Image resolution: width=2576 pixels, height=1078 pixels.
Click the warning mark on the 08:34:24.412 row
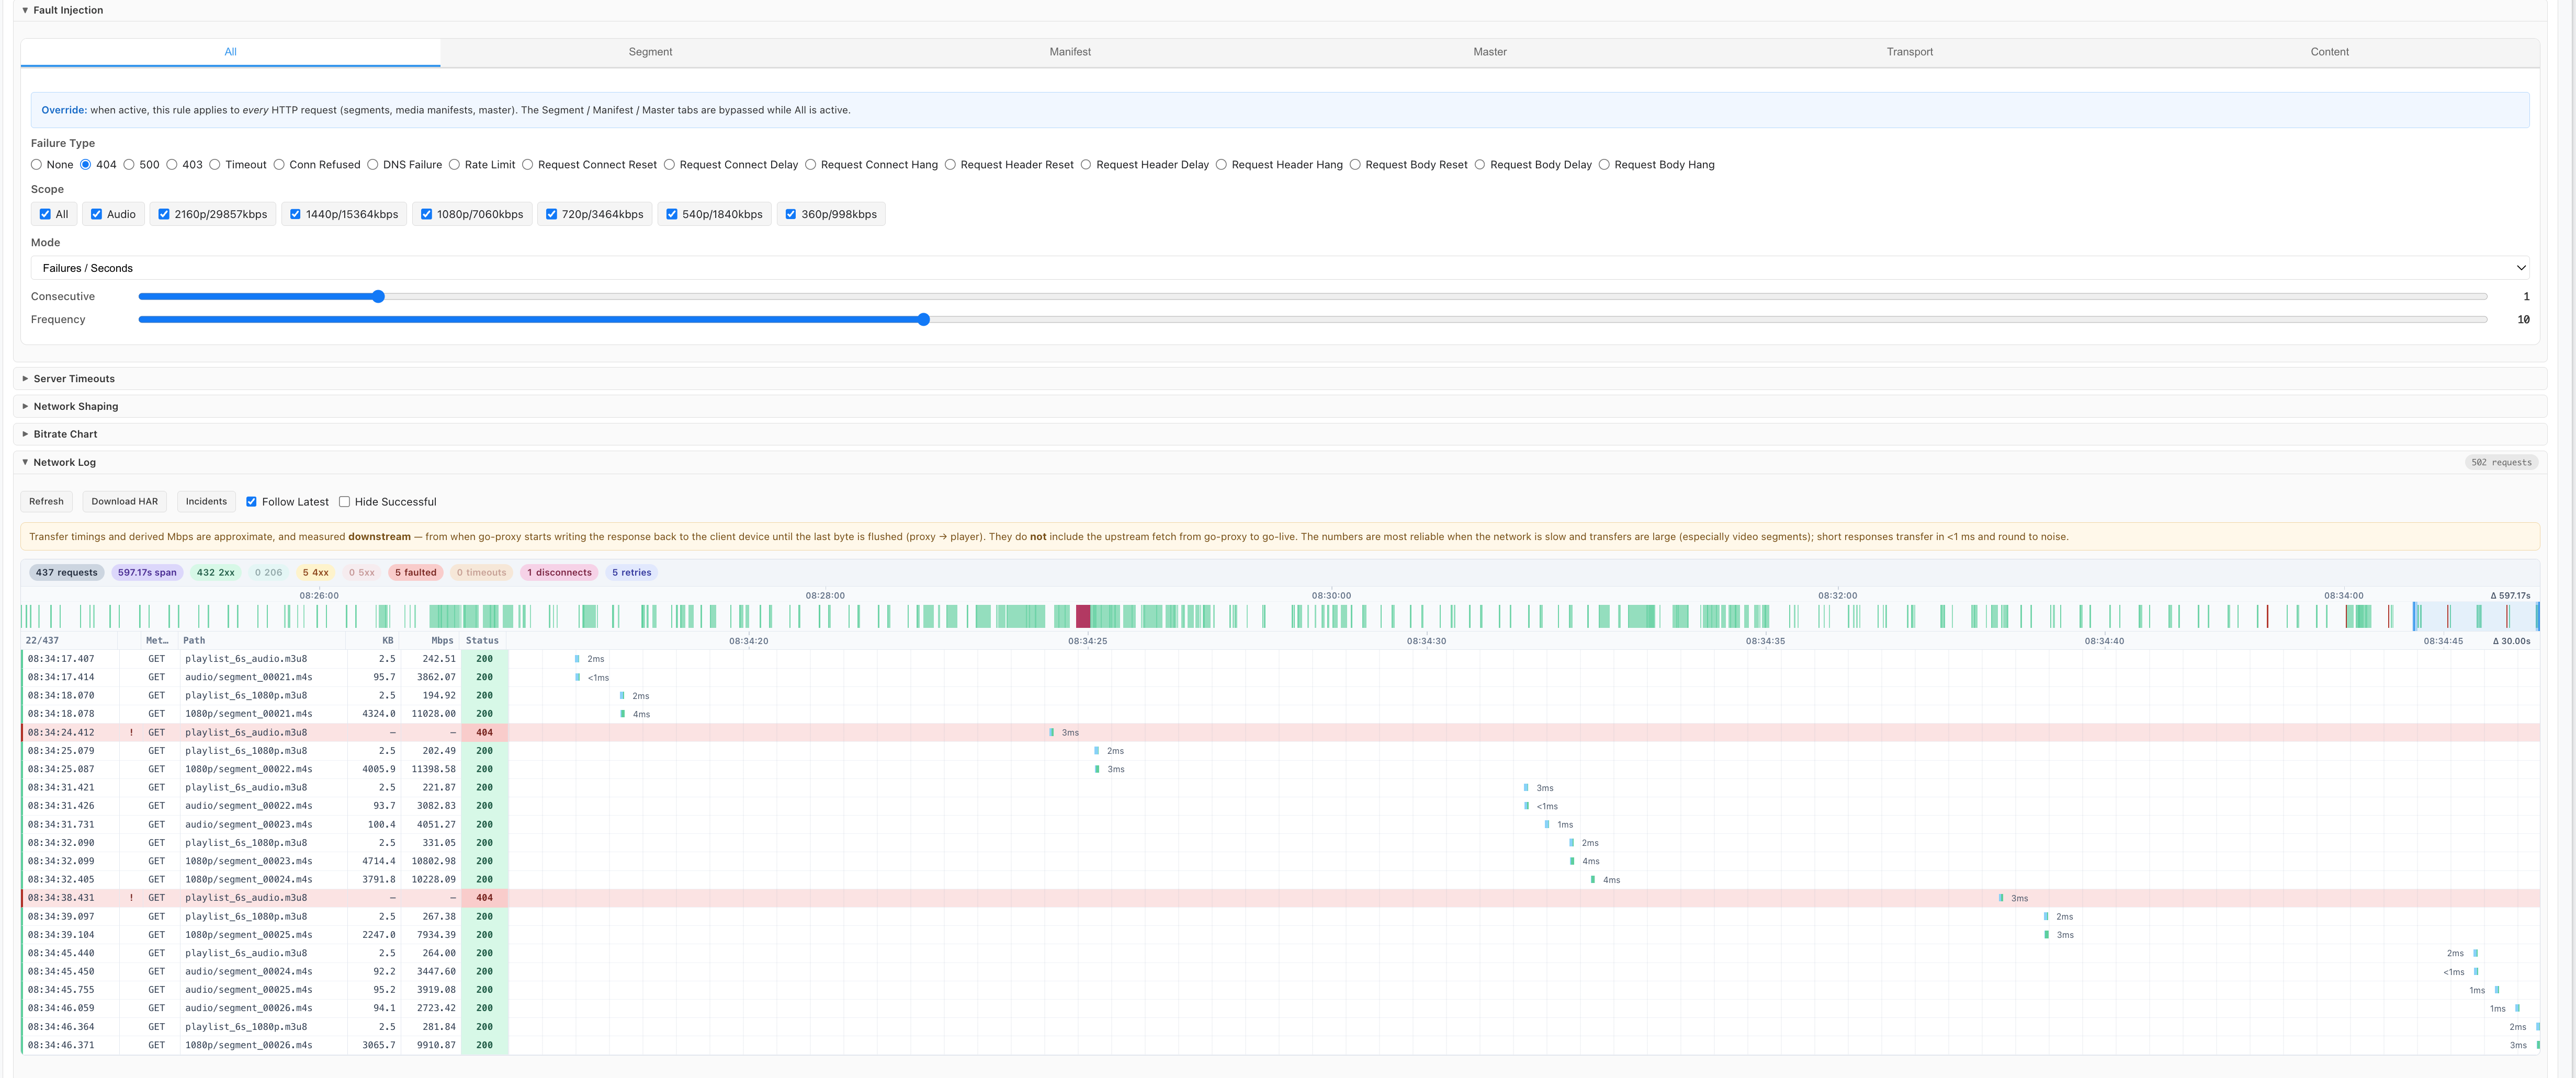click(131, 732)
